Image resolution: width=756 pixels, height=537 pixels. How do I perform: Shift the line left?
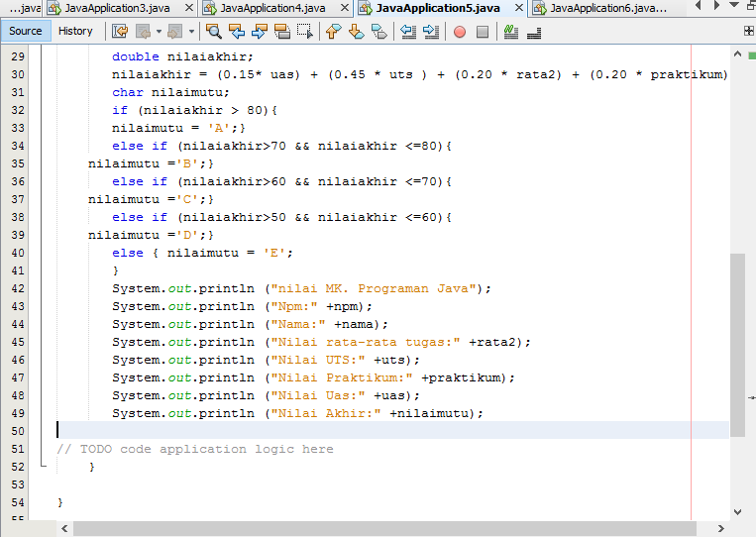(408, 32)
